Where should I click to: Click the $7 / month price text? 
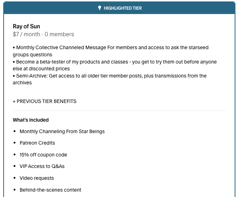(27, 34)
